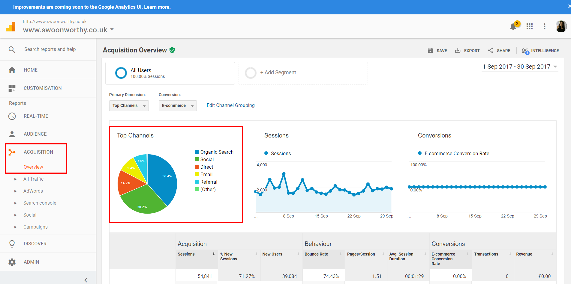571x284 pixels.
Task: Click the Learn more banner link
Action: 157,7
